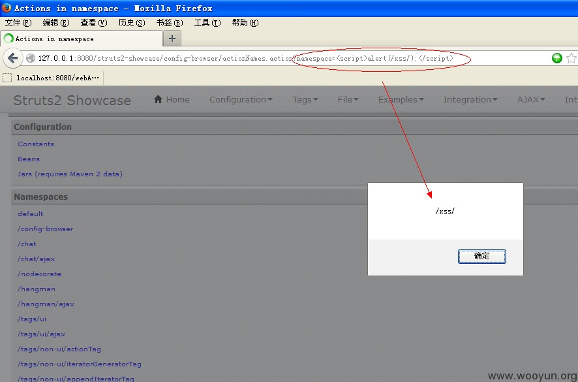The image size is (578, 382).
Task: Click the localhost:8080/webA bookmark icon
Action: (x=7, y=78)
